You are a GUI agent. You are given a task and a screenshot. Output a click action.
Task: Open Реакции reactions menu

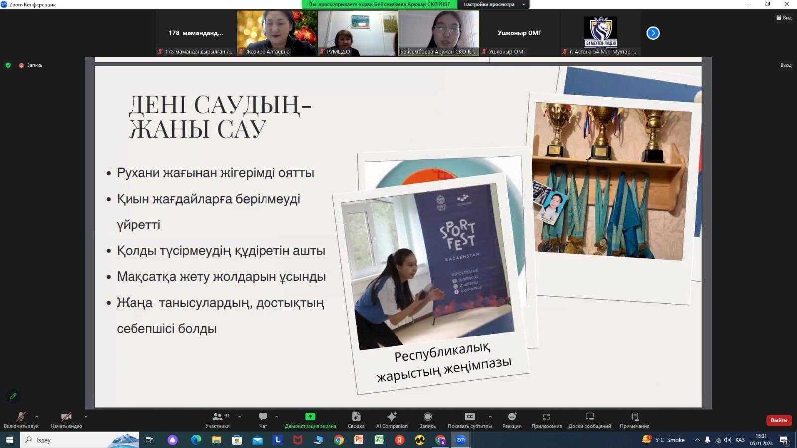point(512,420)
